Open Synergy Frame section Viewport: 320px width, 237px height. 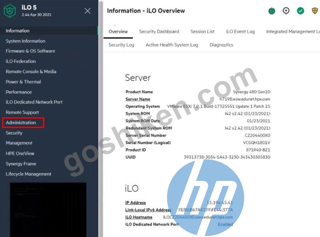(x=21, y=164)
